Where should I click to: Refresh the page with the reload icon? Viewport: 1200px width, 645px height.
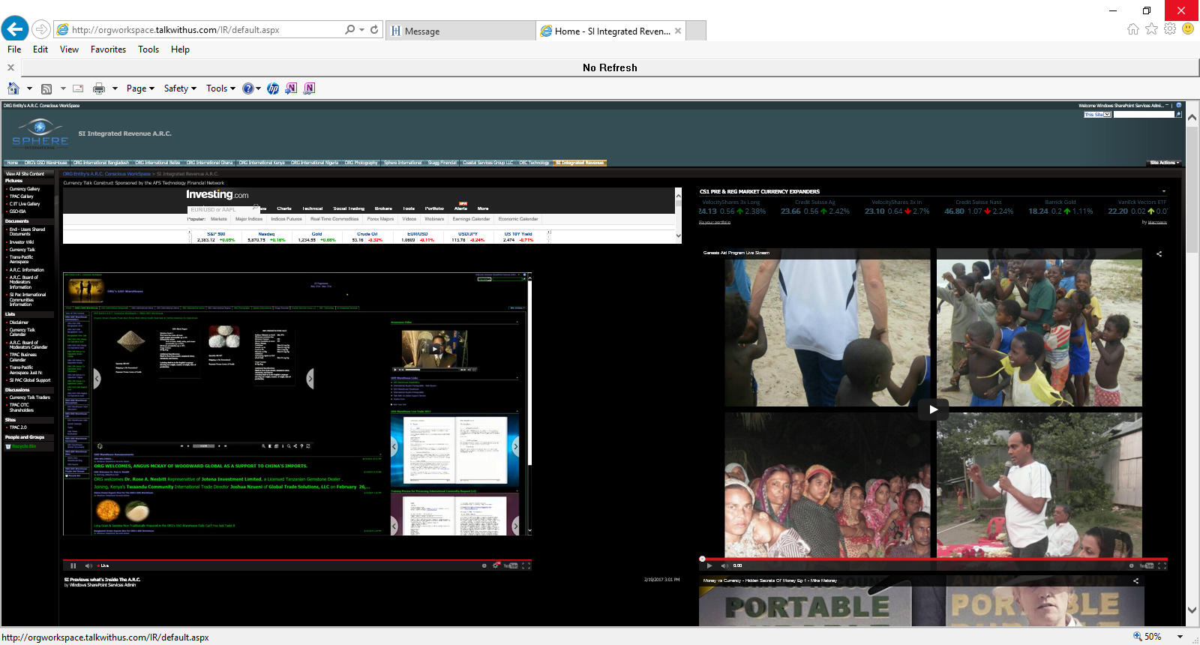[x=374, y=29]
